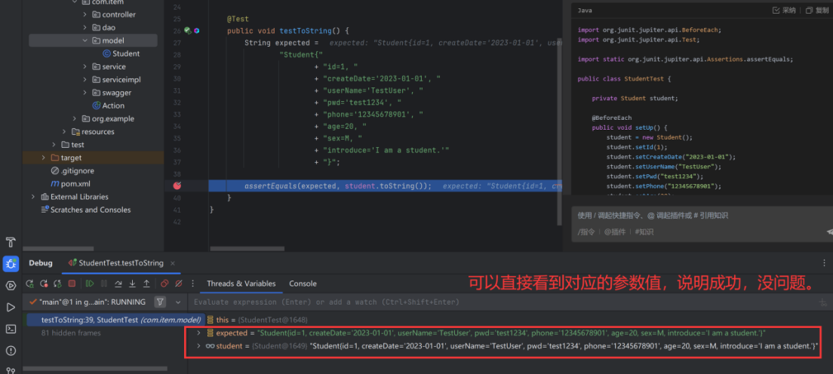Image resolution: width=833 pixels, height=374 pixels.
Task: Open View Breakpoints dialog icon
Action: pos(164,284)
